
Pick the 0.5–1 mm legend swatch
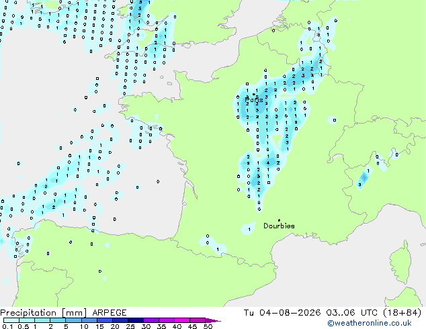point(27,320)
